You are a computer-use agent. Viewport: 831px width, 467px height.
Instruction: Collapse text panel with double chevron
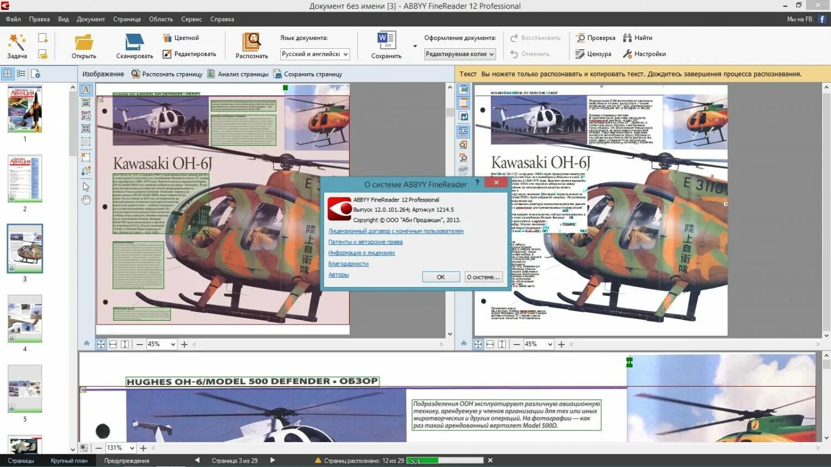pos(464,343)
